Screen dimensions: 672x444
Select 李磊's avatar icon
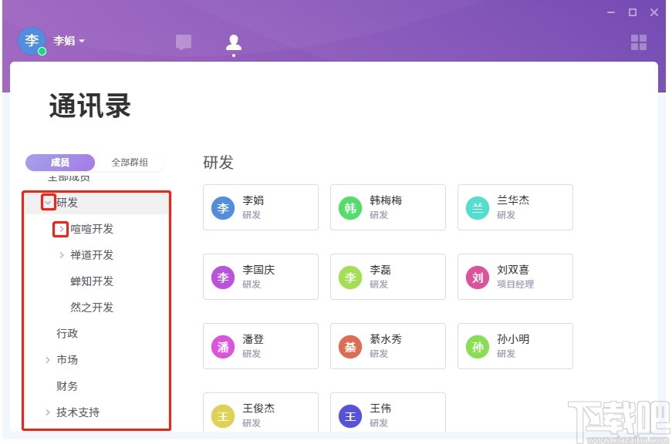tap(350, 277)
